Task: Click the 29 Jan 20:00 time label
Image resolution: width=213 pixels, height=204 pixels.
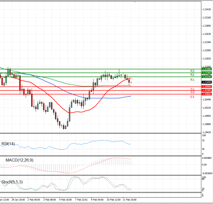Action: (x=18, y=200)
